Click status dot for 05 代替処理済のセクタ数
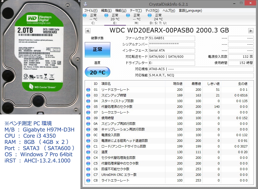The image size is (258, 189). (x=88, y=107)
